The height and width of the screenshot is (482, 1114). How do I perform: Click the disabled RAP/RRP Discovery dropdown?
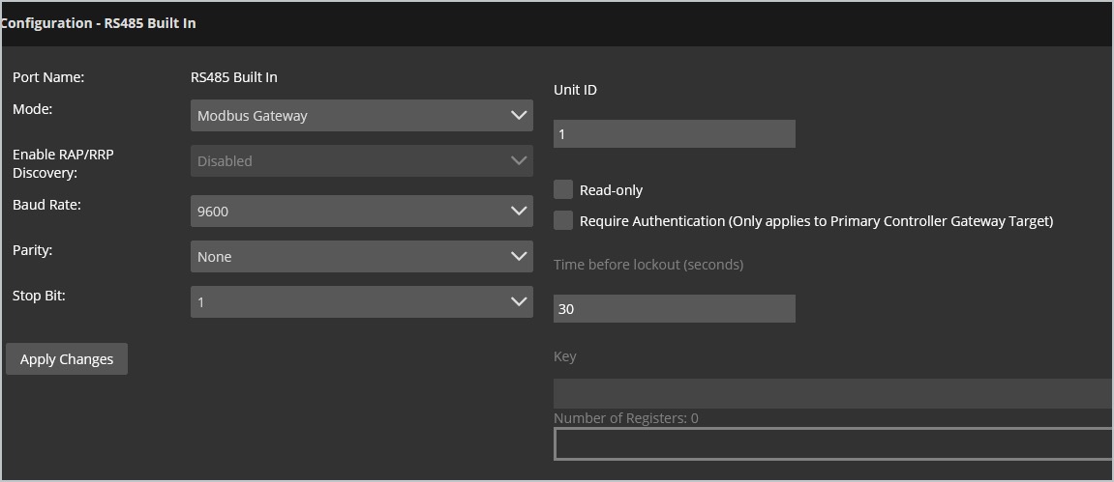(348, 161)
